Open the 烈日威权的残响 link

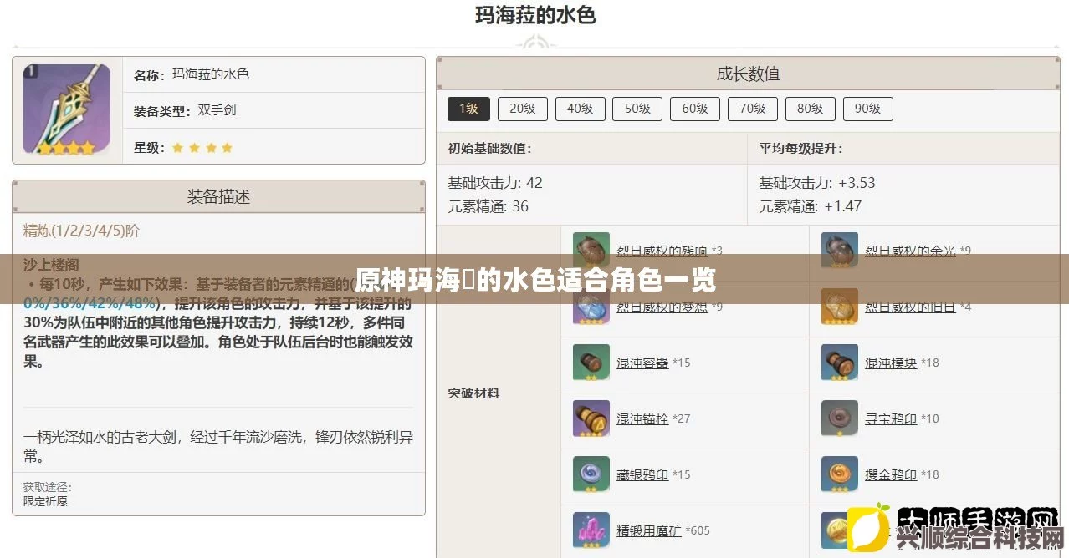[662, 250]
